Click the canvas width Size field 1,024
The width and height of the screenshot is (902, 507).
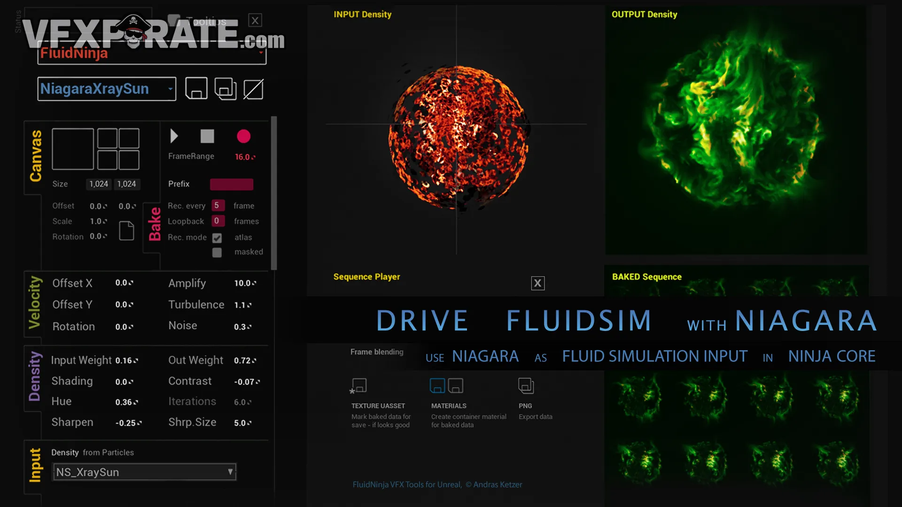pos(99,184)
